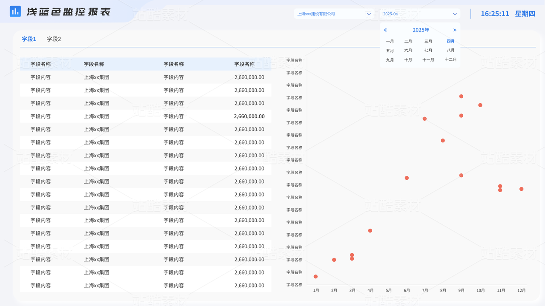Click the 11月 x-axis label
The image size is (545, 306).
[501, 291]
